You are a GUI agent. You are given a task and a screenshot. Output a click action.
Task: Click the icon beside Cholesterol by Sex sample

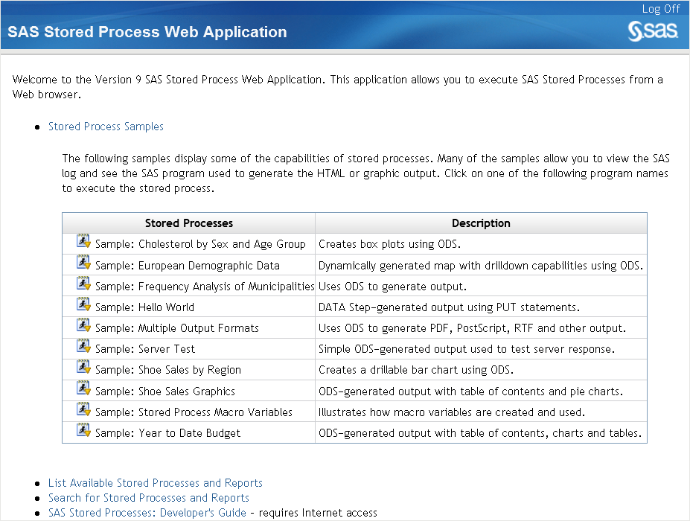(83, 243)
